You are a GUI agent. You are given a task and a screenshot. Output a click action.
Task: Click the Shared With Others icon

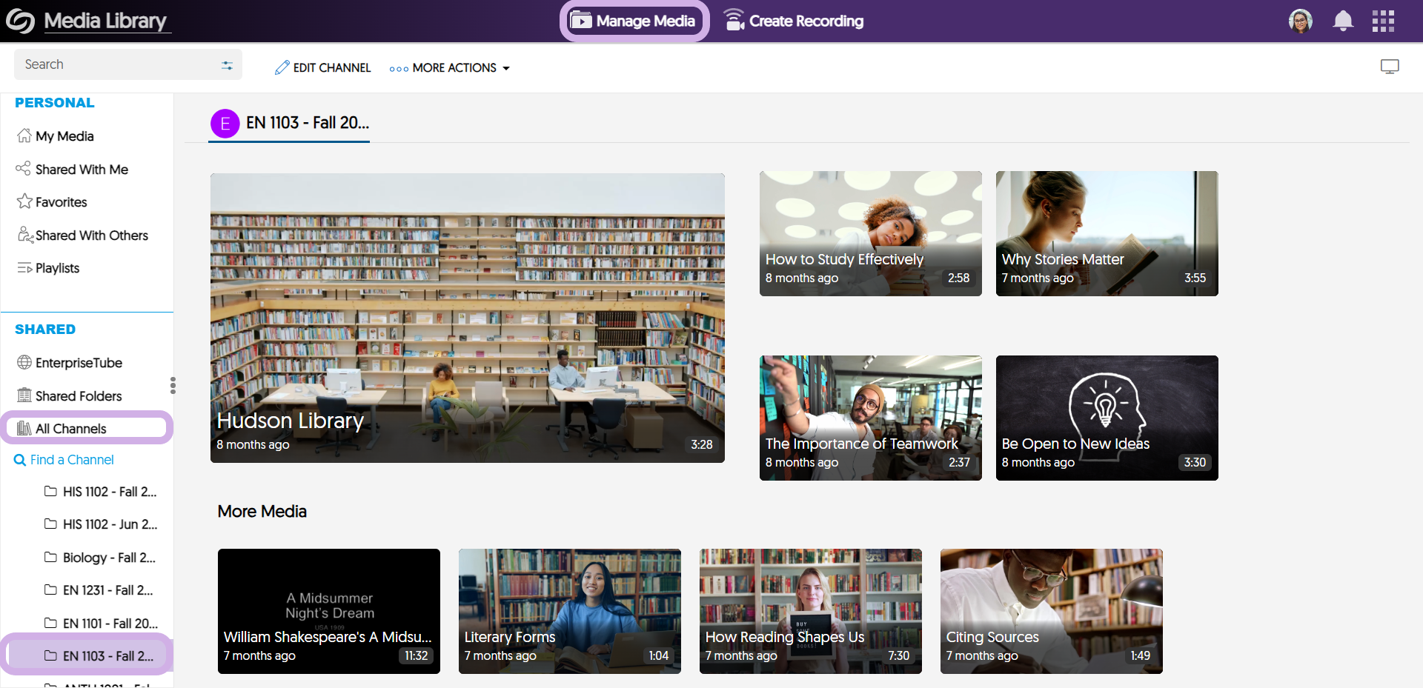[x=25, y=235]
